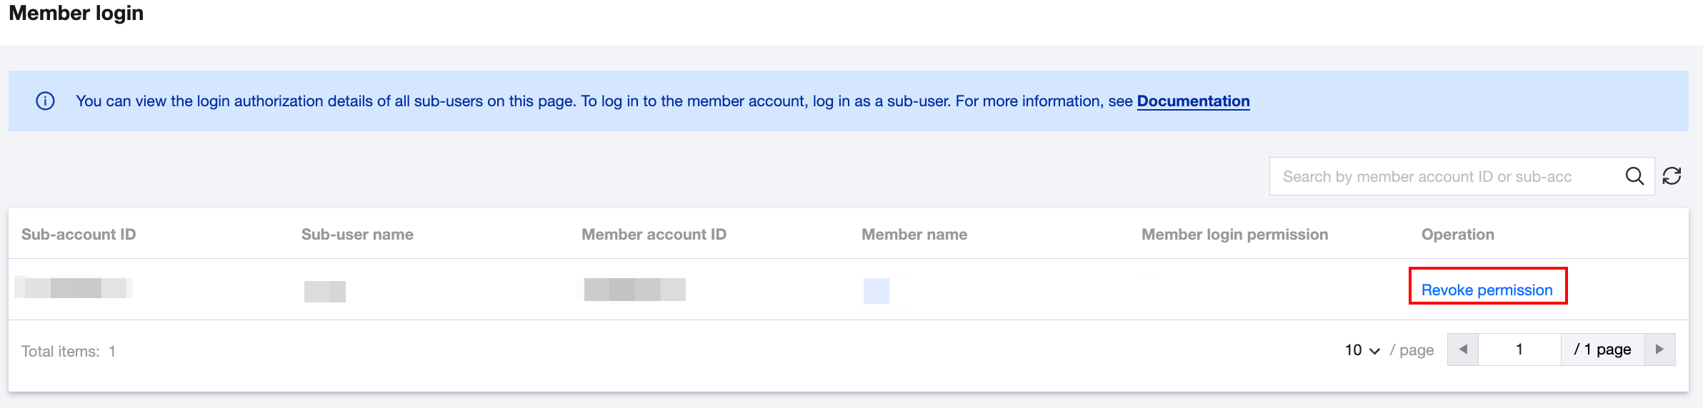The image size is (1703, 408).
Task: Revoke permission for the listed sub-user
Action: (x=1487, y=290)
